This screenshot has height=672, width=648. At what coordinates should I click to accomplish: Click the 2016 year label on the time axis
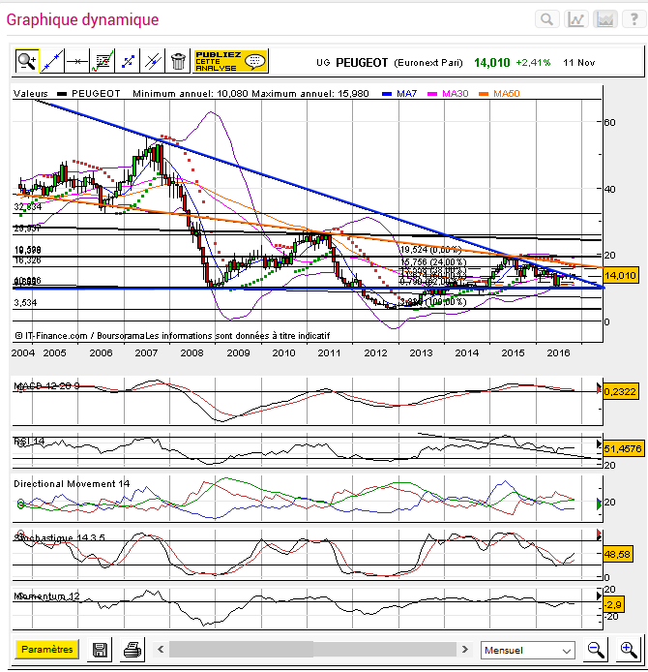(x=559, y=352)
